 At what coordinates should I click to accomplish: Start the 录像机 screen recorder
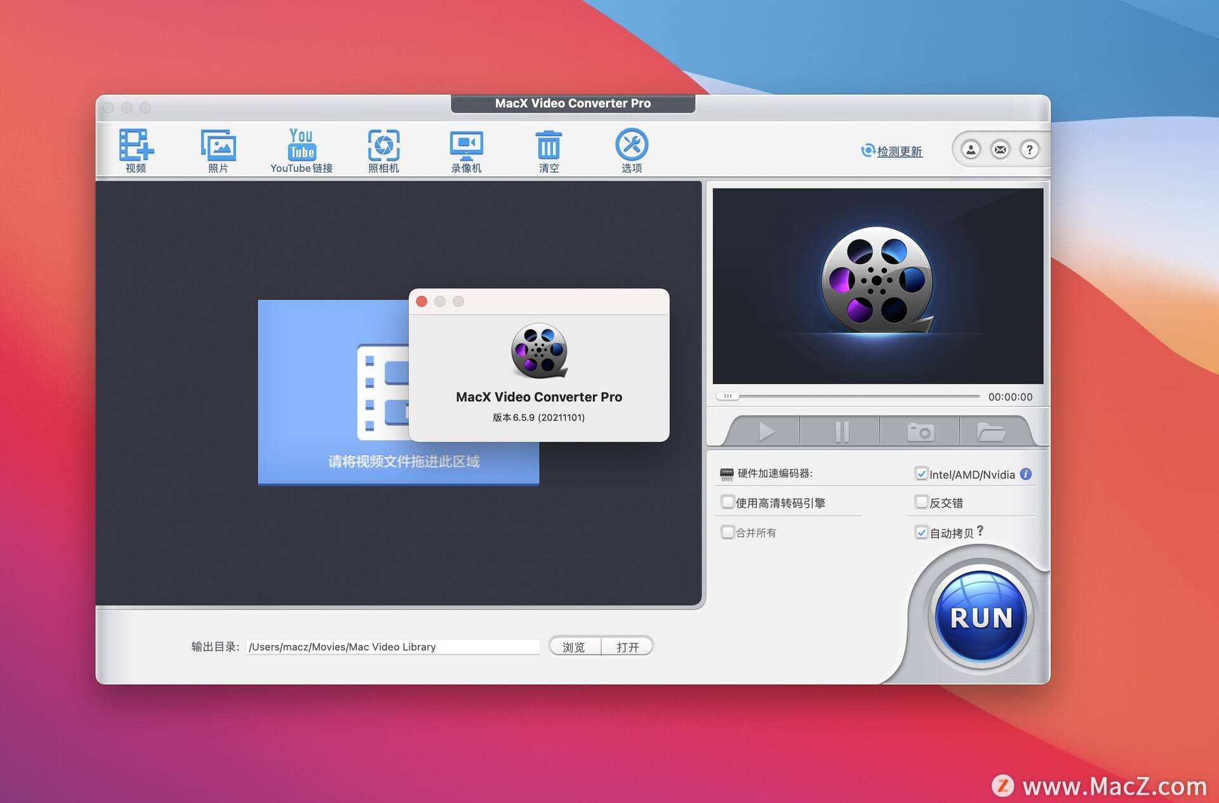click(466, 150)
